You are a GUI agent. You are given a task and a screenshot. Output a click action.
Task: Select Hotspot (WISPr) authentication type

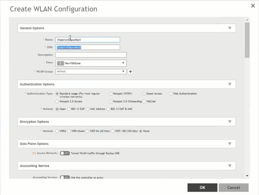111,94
